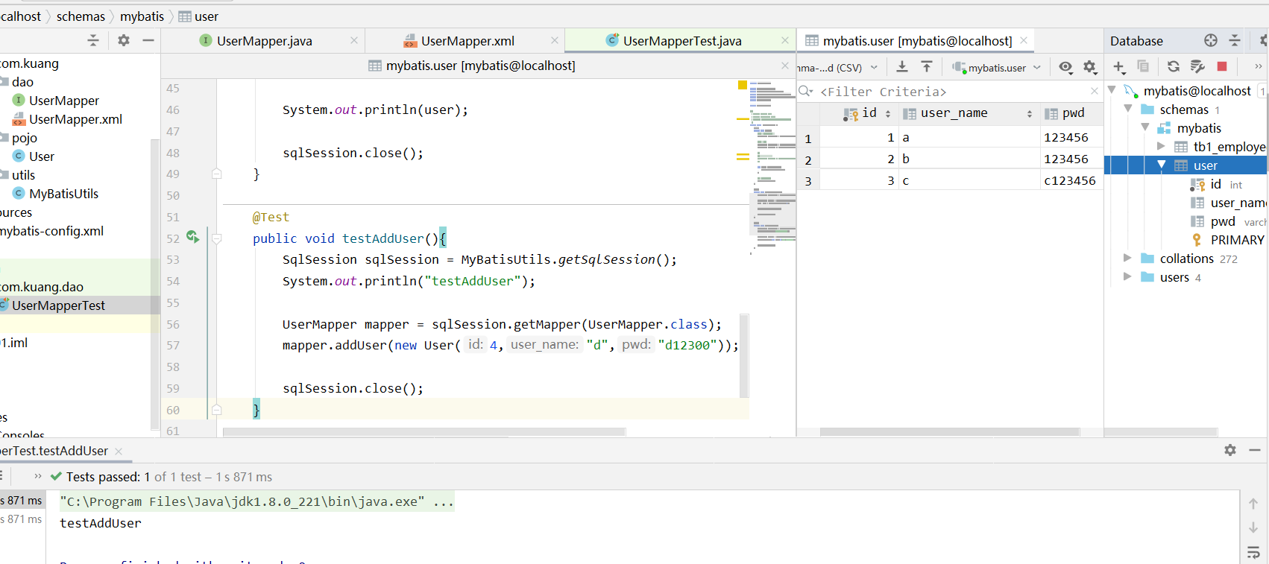The height and width of the screenshot is (564, 1269).
Task: Click the java.exe command line in console
Action: (256, 501)
